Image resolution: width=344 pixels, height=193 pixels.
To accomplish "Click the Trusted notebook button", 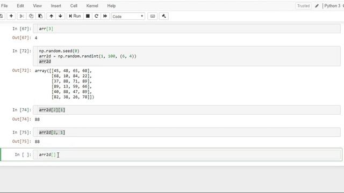I will (303, 6).
